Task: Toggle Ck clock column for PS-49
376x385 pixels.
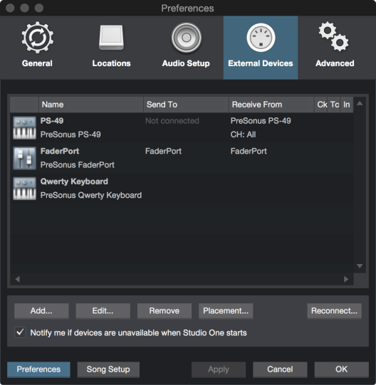Action: tap(321, 127)
